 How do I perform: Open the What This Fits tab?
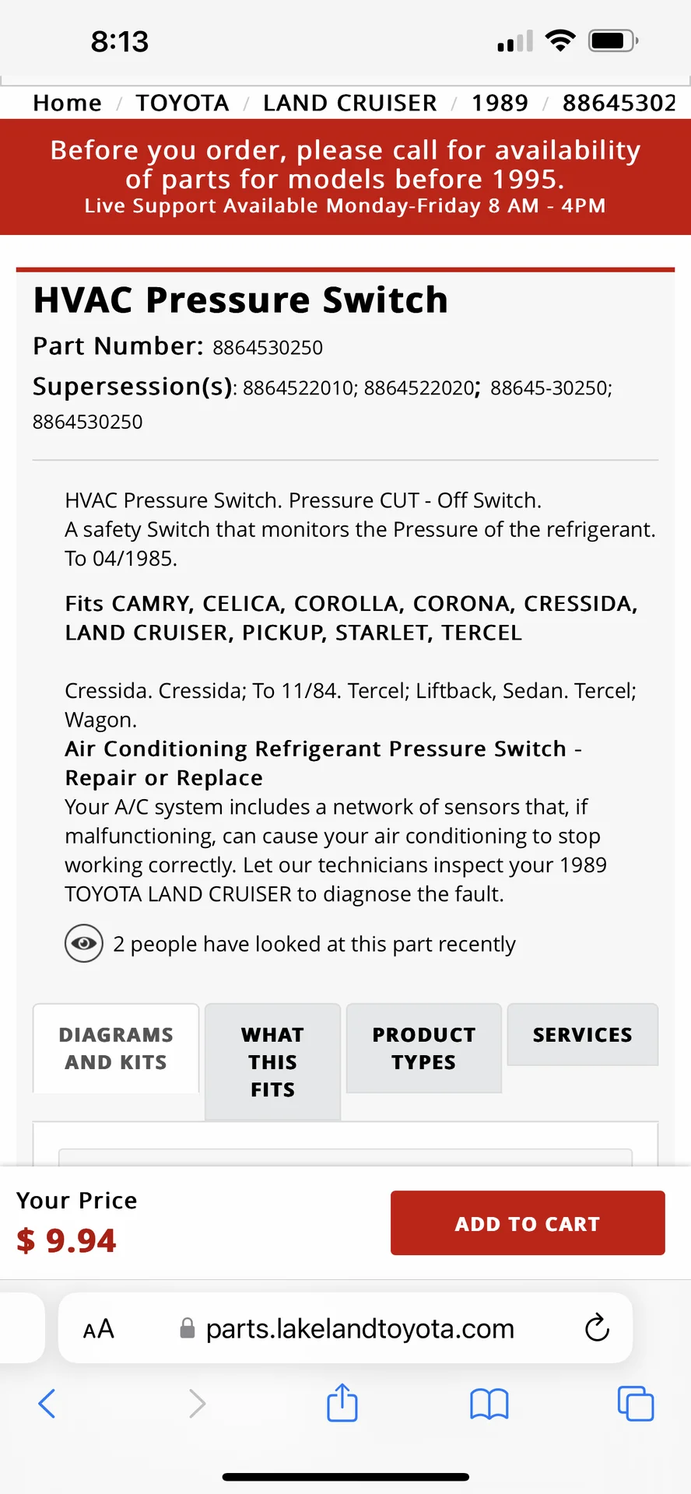[272, 1061]
